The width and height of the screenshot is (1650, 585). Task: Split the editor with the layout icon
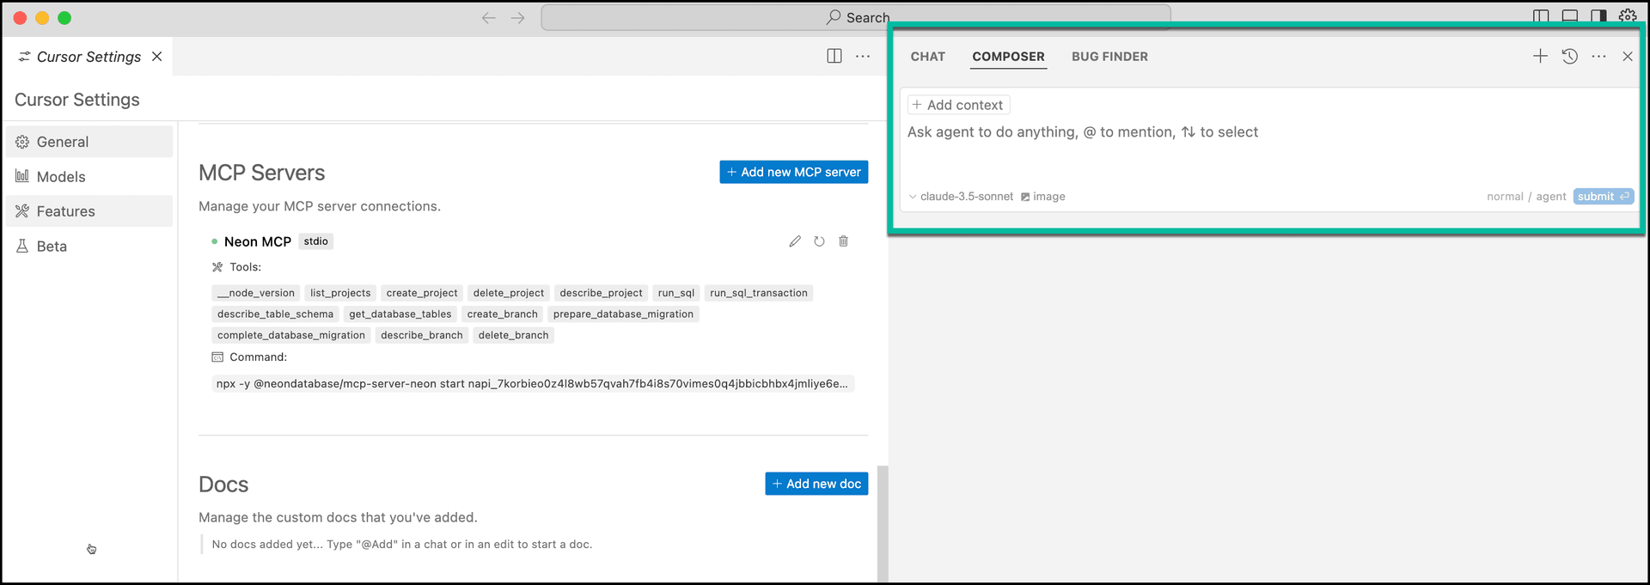coord(834,57)
